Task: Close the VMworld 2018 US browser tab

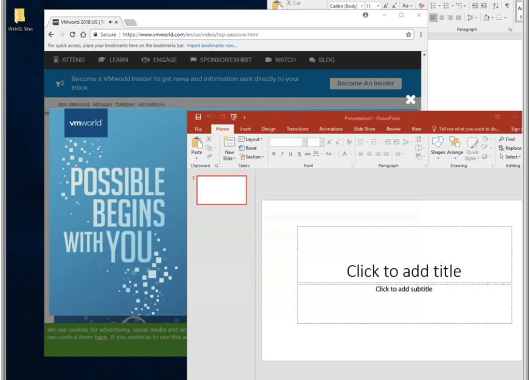Action: [x=116, y=22]
